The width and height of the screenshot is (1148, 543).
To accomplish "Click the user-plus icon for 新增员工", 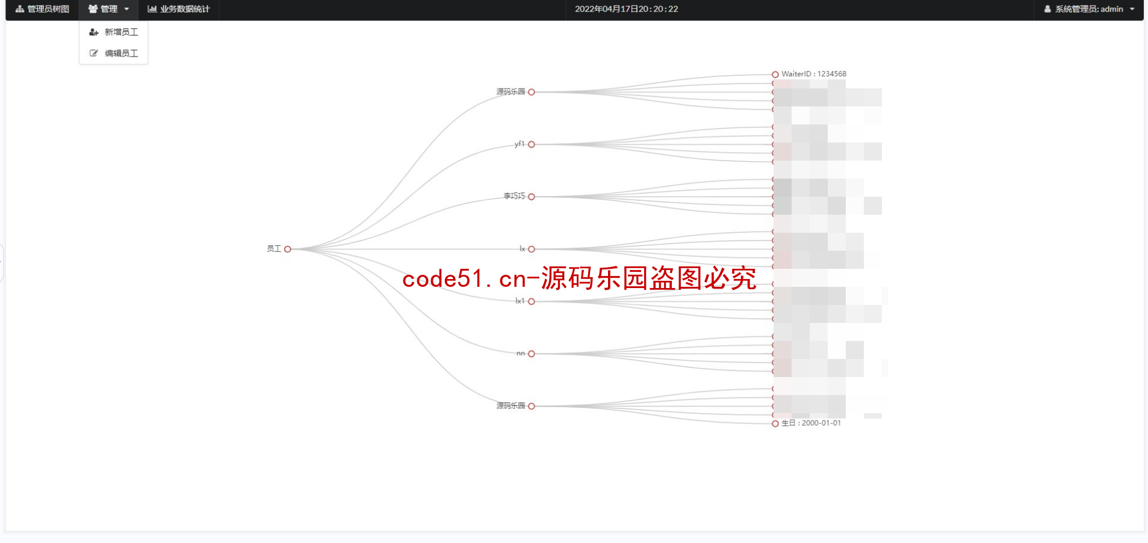I will click(94, 32).
